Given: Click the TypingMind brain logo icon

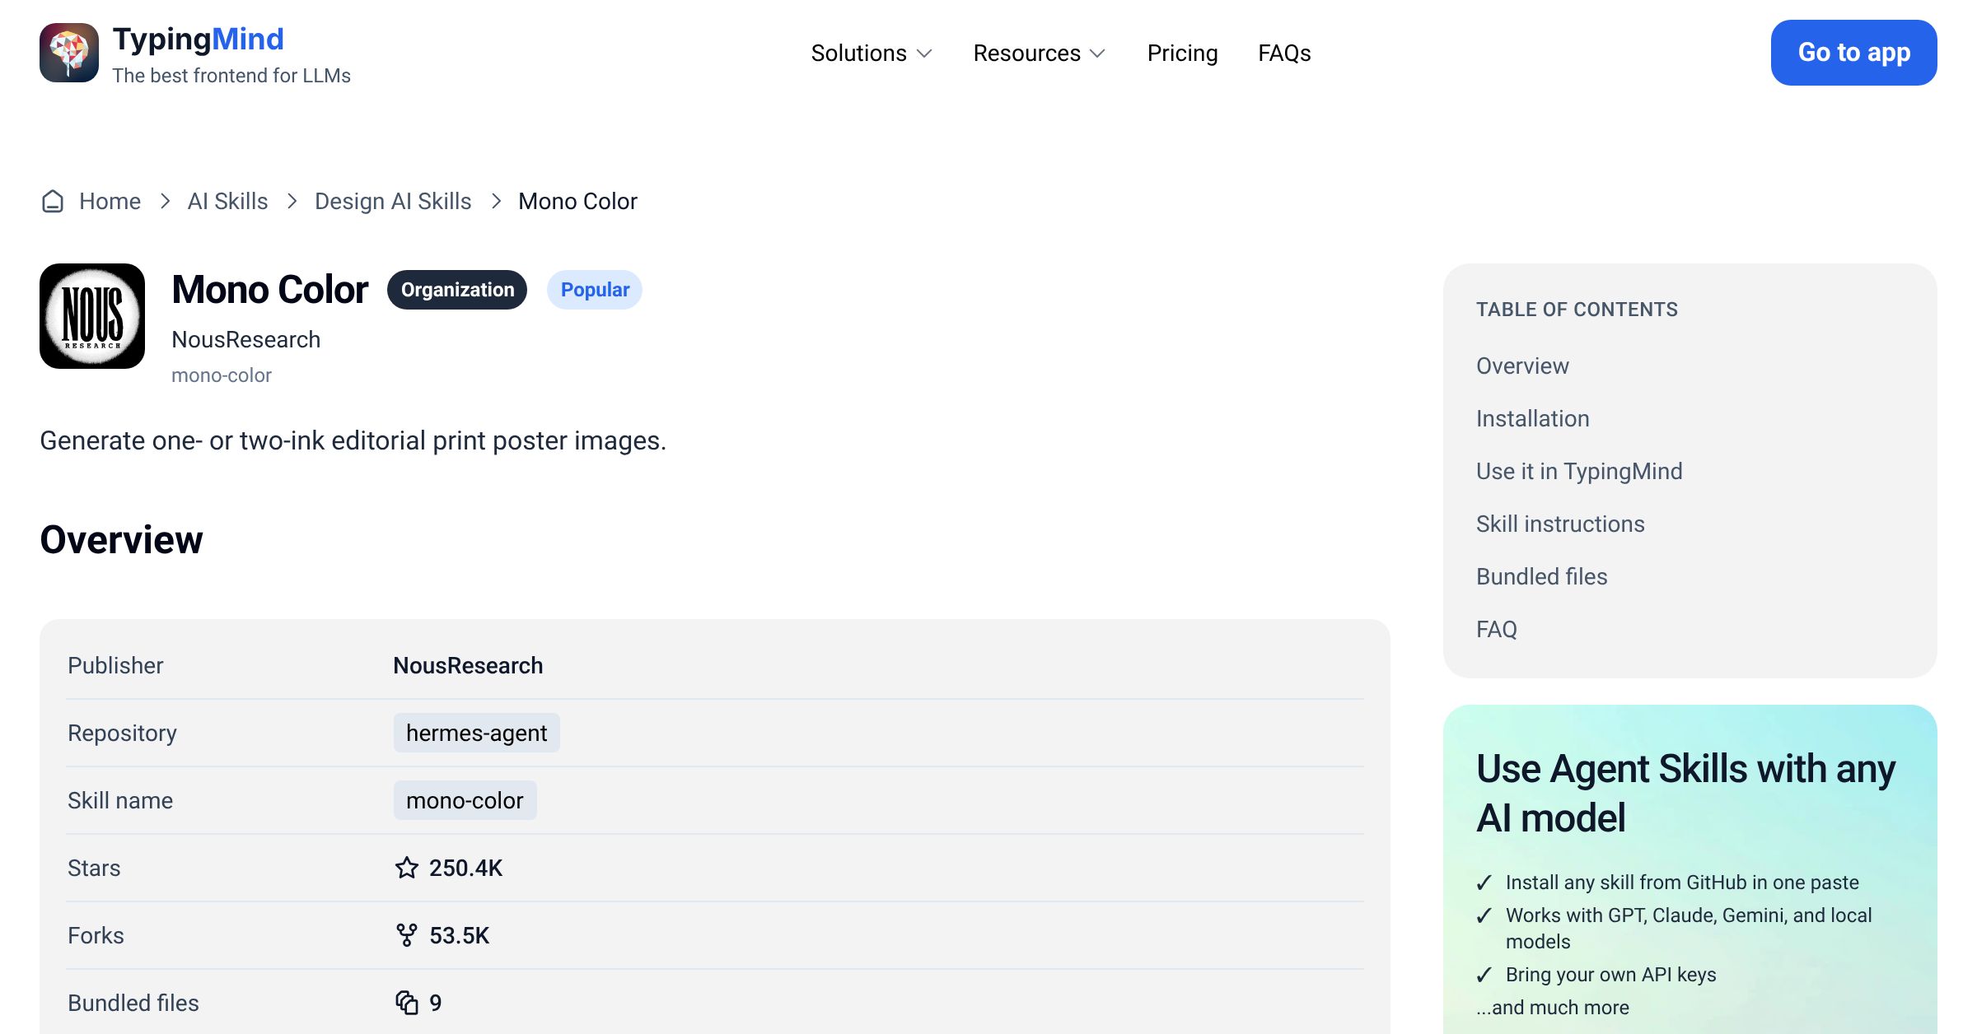Looking at the screenshot, I should tap(69, 53).
